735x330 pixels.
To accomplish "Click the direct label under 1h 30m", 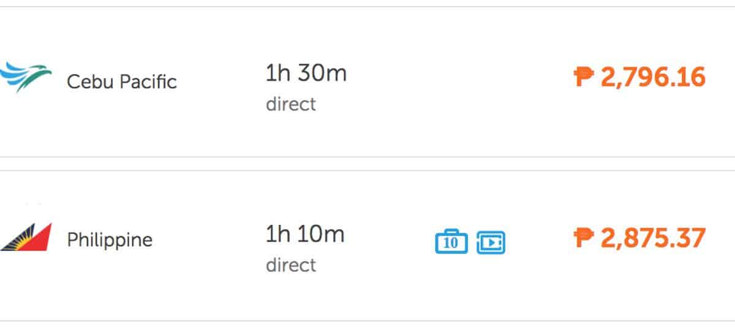I will click(x=291, y=104).
